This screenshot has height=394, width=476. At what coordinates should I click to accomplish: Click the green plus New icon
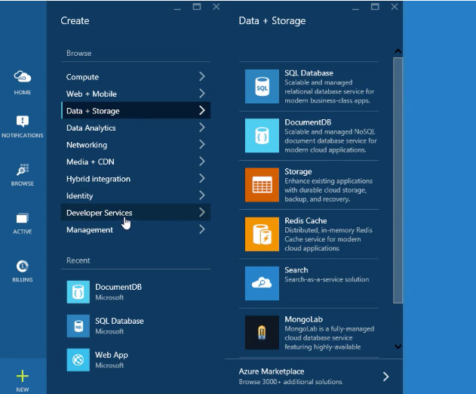click(23, 376)
